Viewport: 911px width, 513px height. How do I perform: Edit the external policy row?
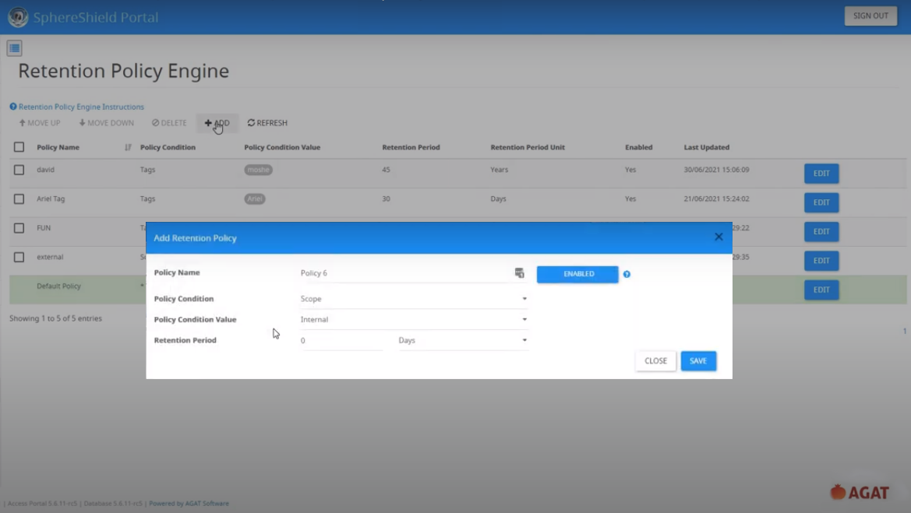(x=821, y=261)
